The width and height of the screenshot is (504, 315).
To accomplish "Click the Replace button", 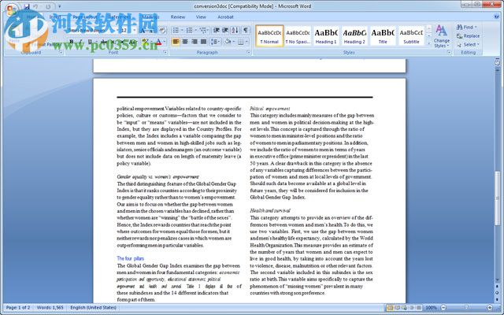I will click(468, 36).
